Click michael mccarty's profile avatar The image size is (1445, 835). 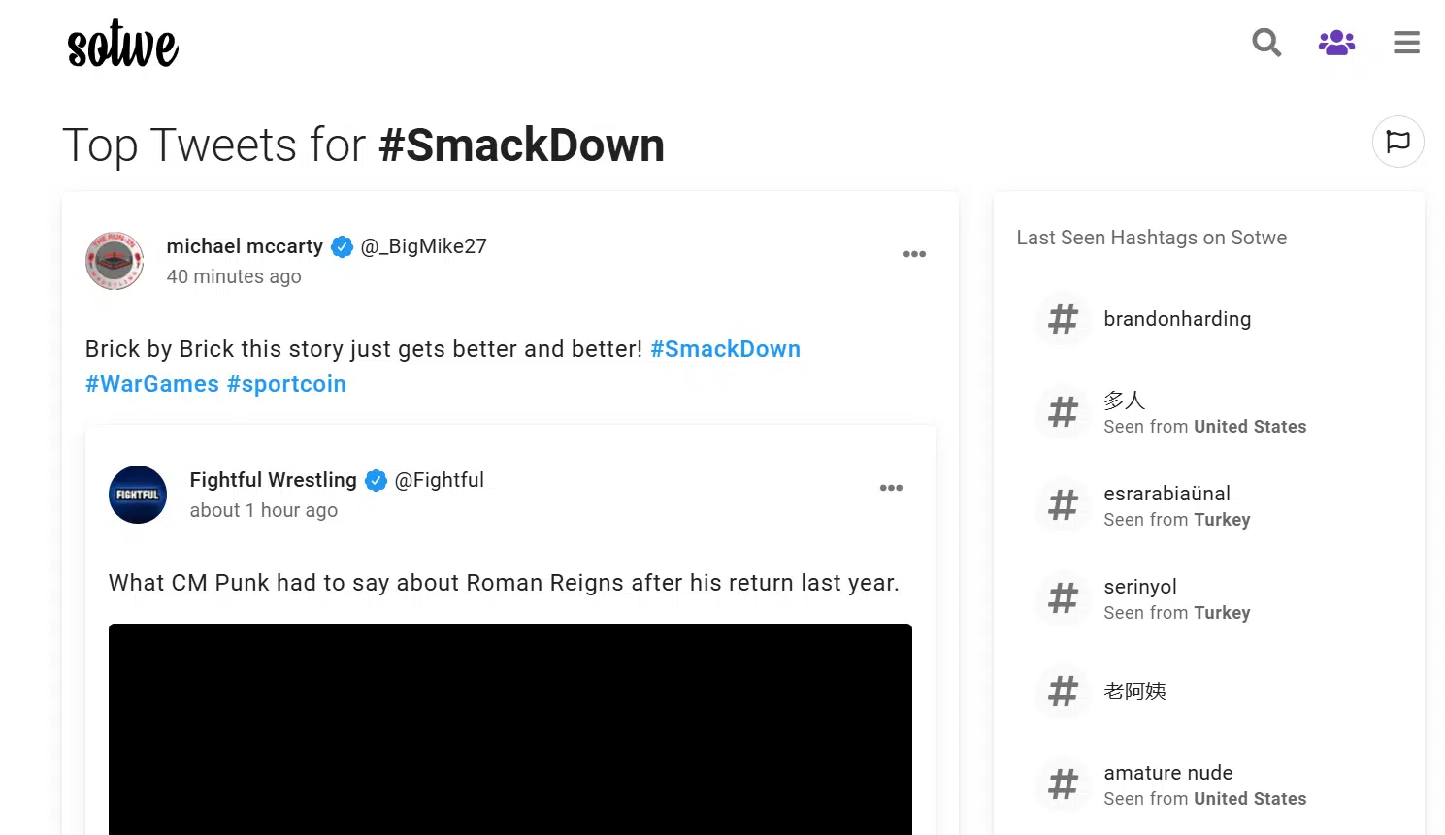coord(115,261)
